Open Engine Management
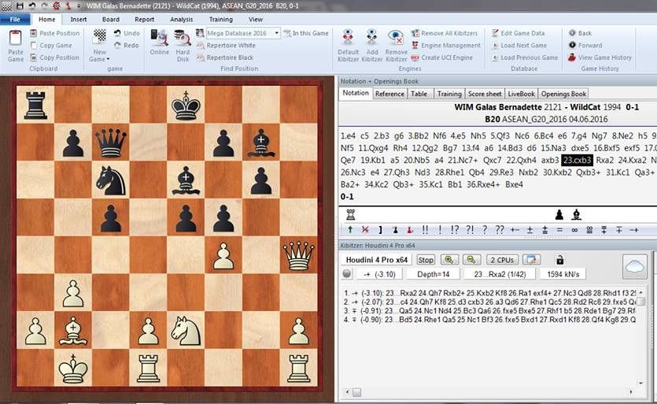The image size is (657, 404). point(446,46)
